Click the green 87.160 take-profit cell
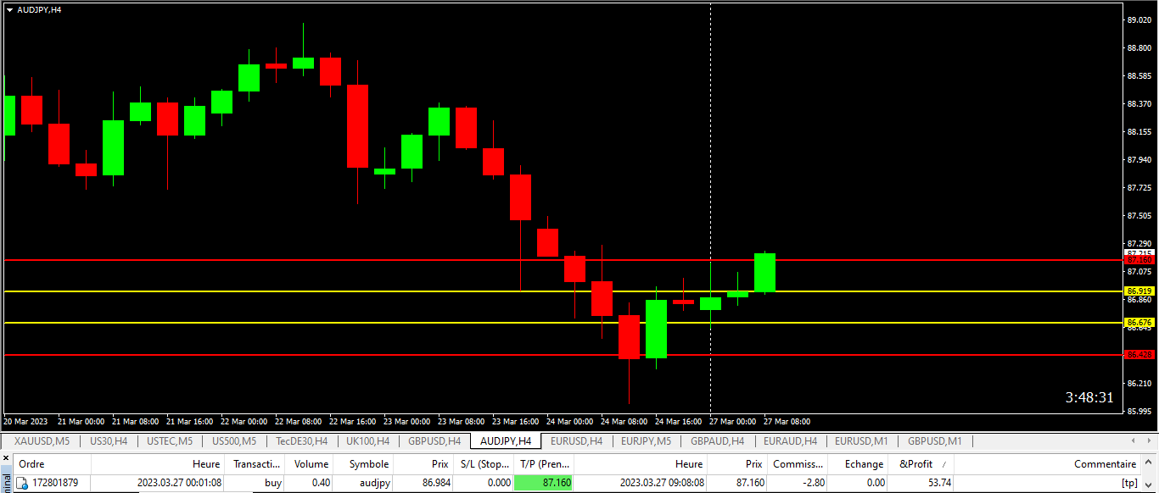 tap(544, 483)
